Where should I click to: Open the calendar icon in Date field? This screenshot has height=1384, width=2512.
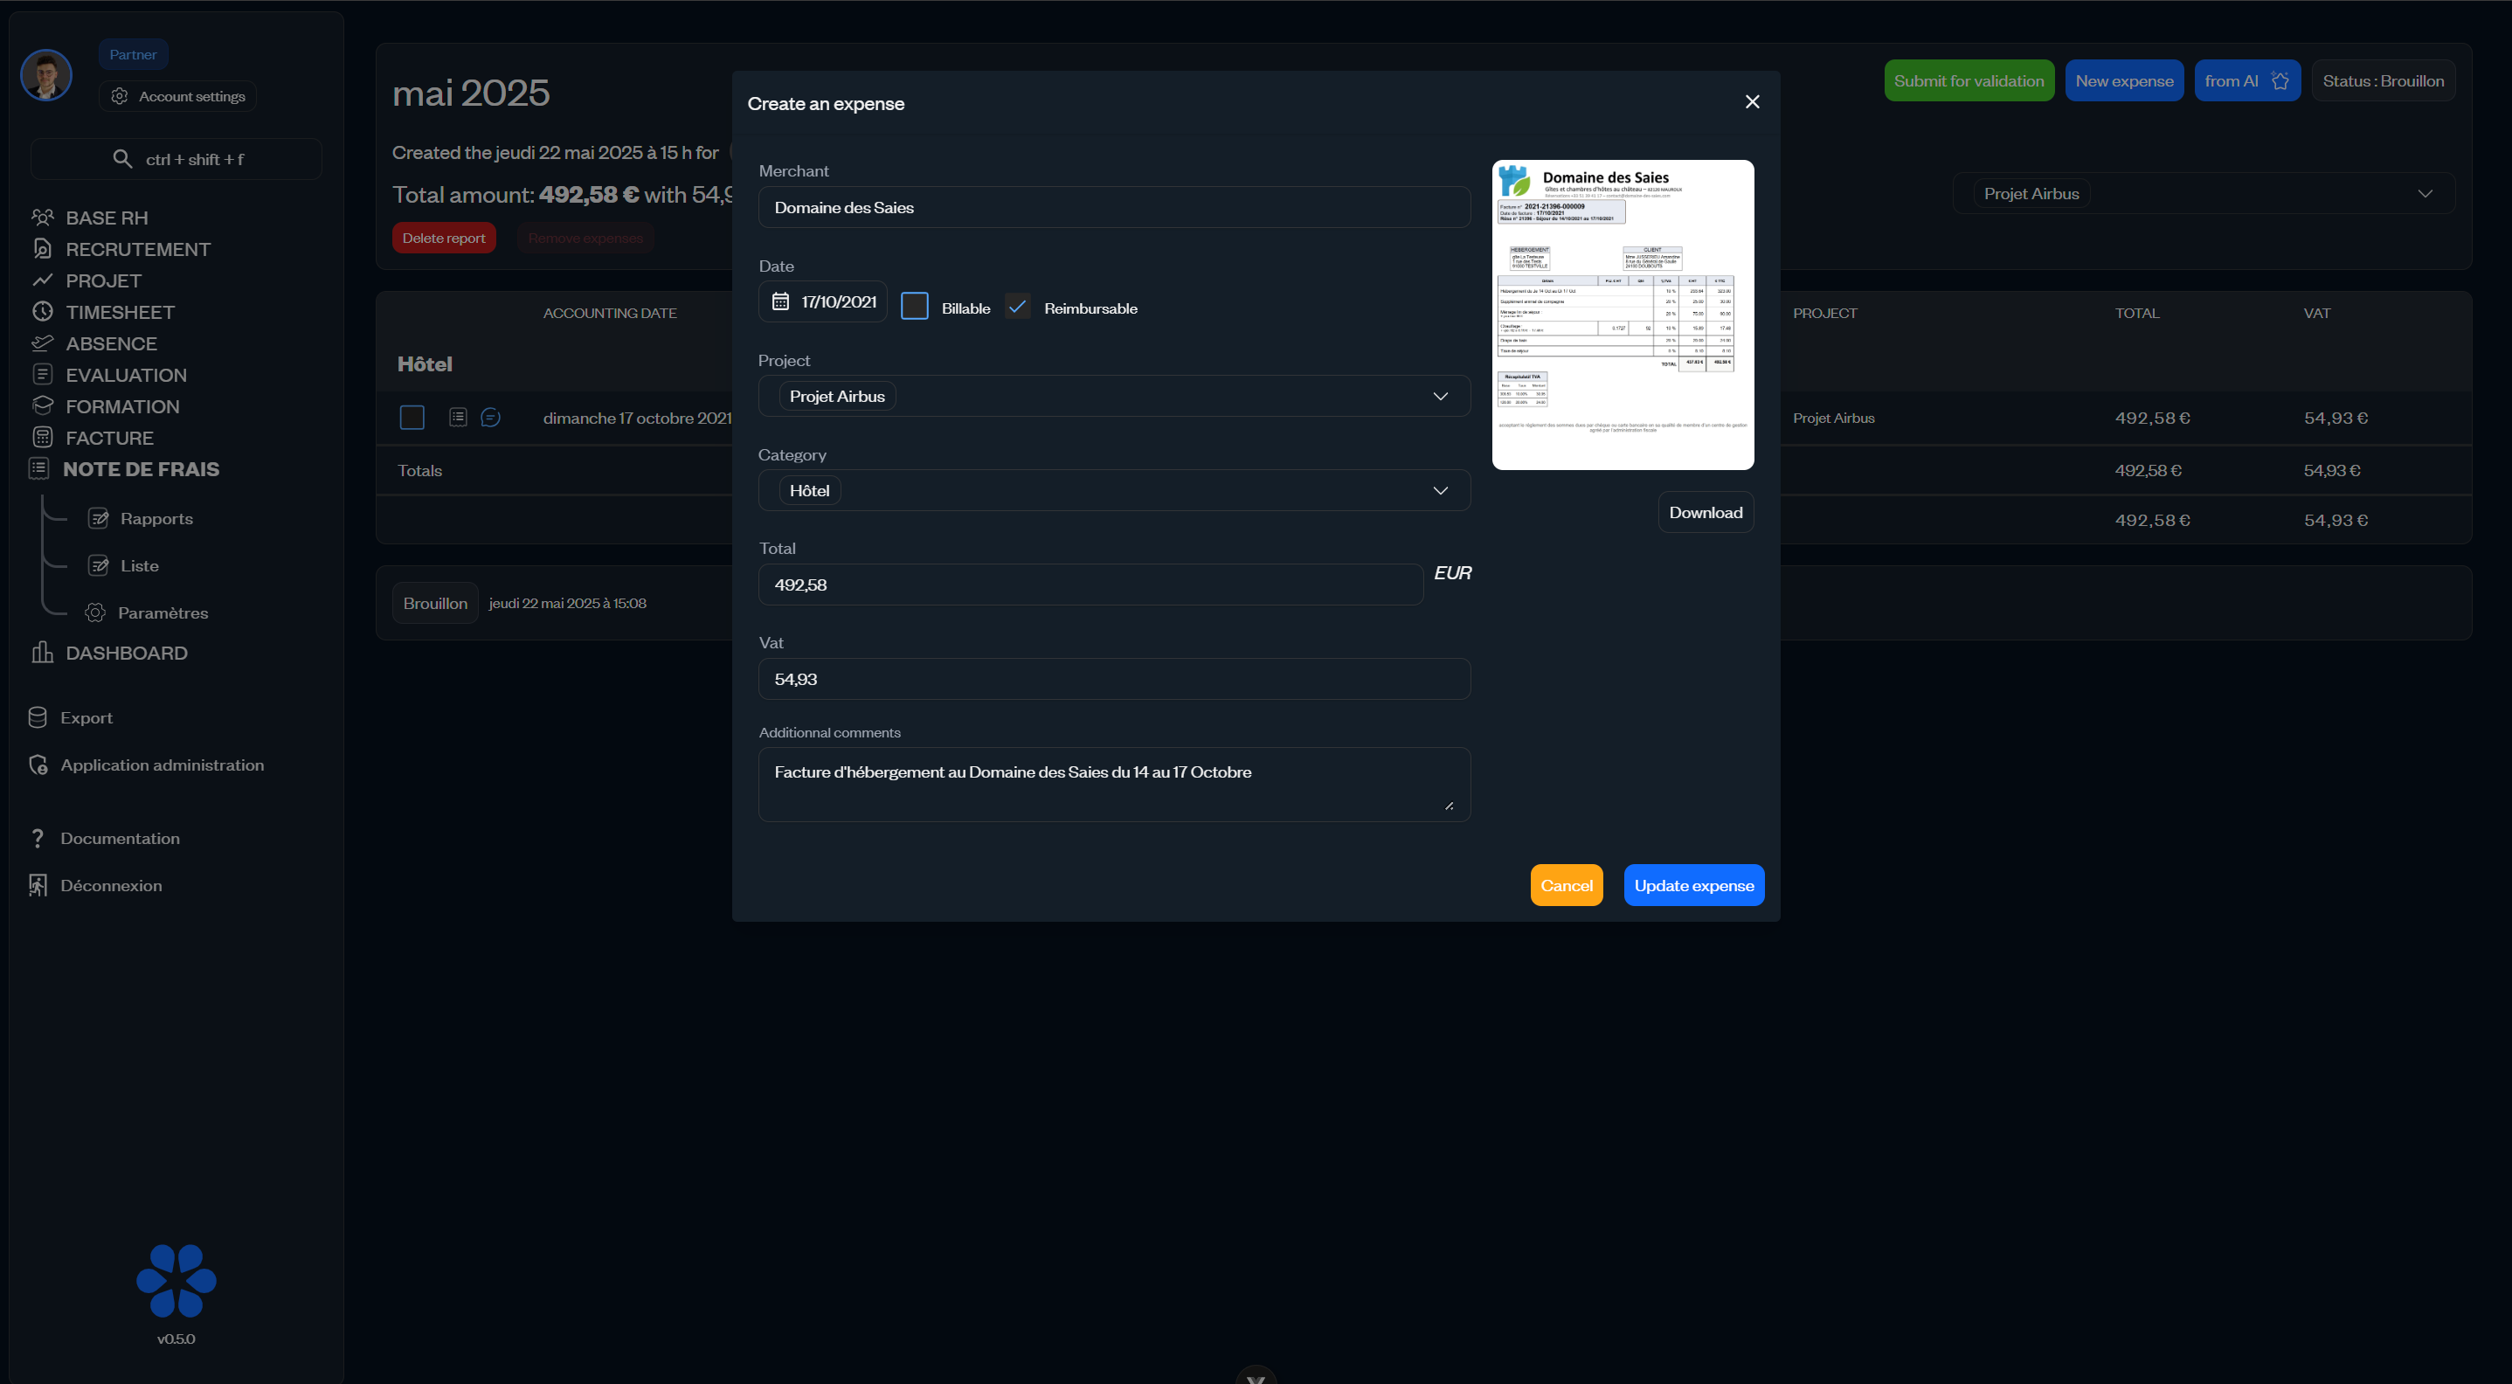click(x=780, y=301)
